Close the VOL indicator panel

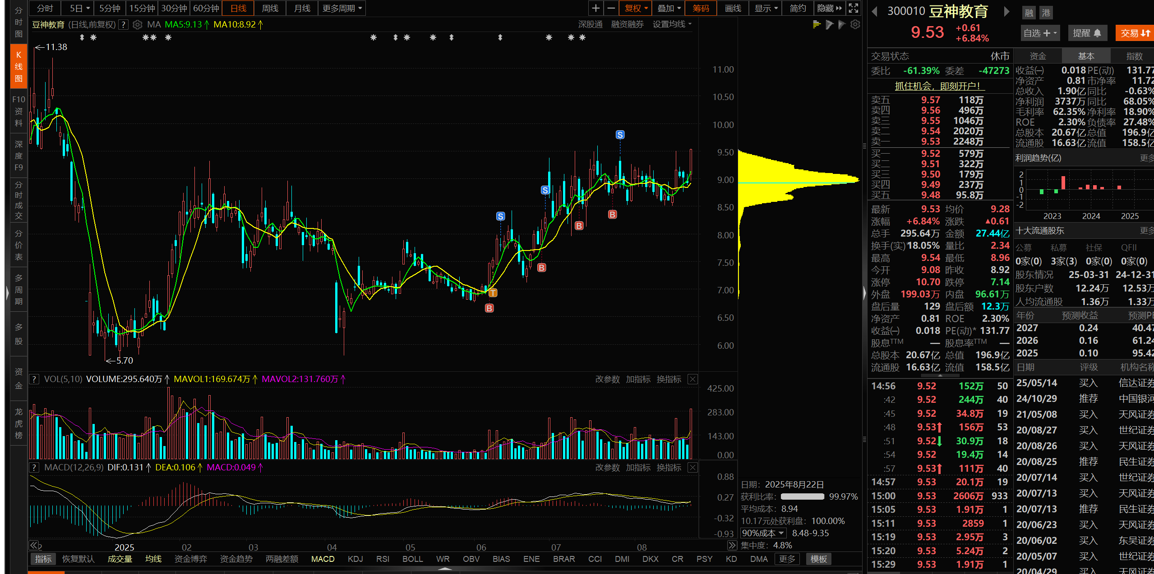(692, 379)
